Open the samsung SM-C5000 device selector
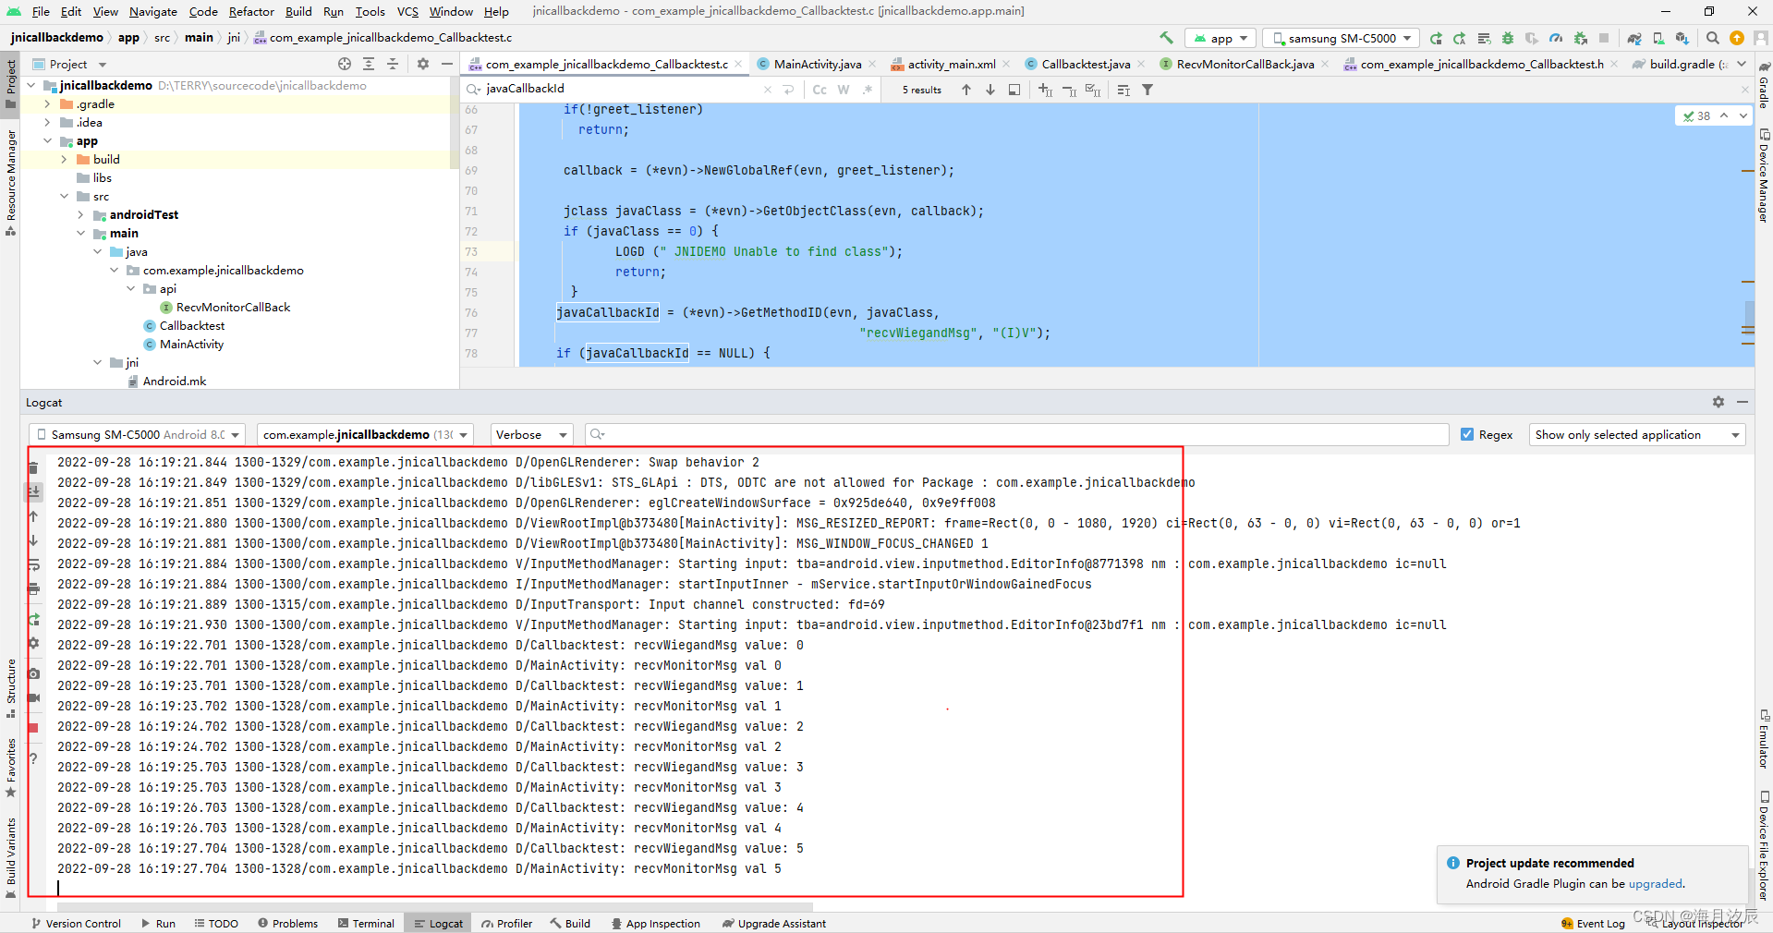1773x933 pixels. pyautogui.click(x=1341, y=38)
